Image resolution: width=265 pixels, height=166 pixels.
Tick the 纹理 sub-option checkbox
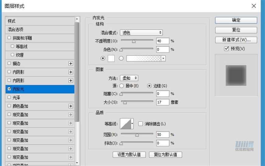pyautogui.click(x=12, y=55)
